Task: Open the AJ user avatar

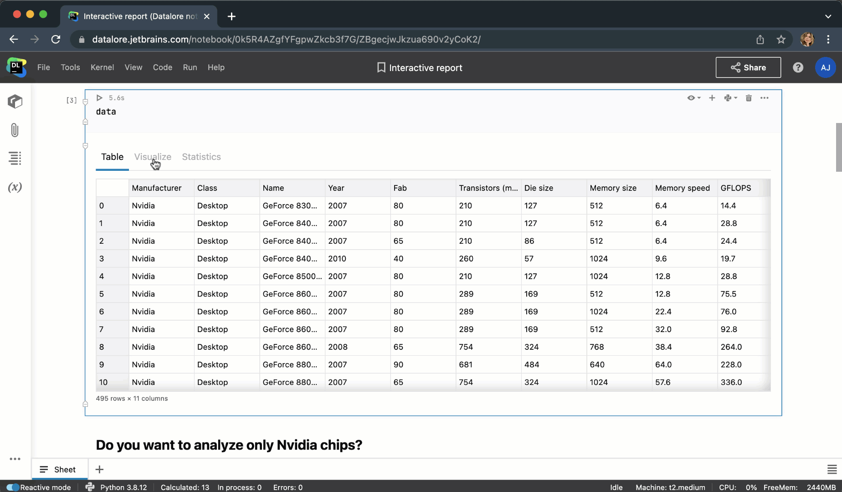Action: 825,67
